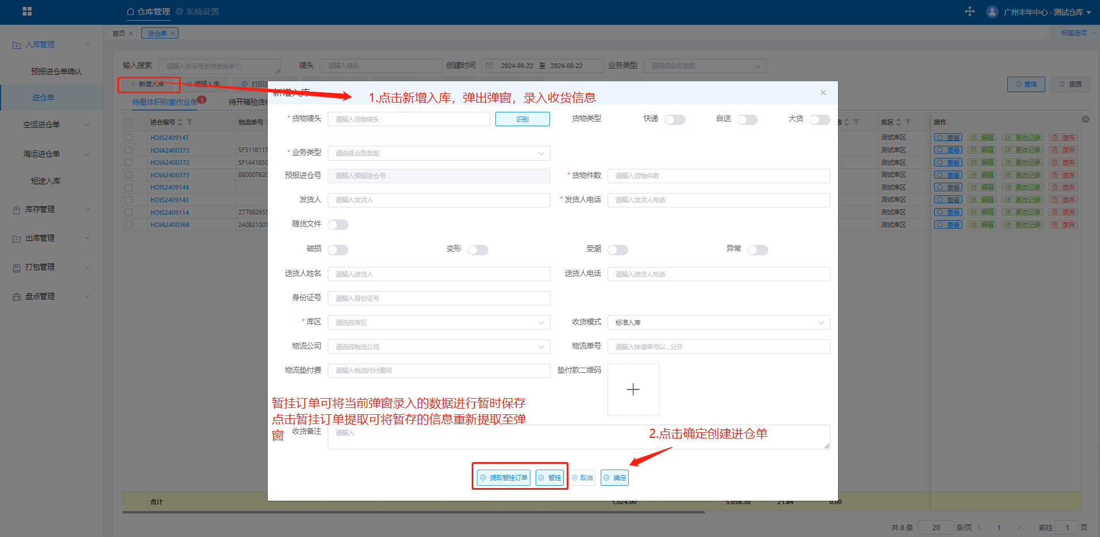The width and height of the screenshot is (1100, 537).
Task: Click 提取暂挂订单 to retrieve suspended order
Action: coord(503,478)
